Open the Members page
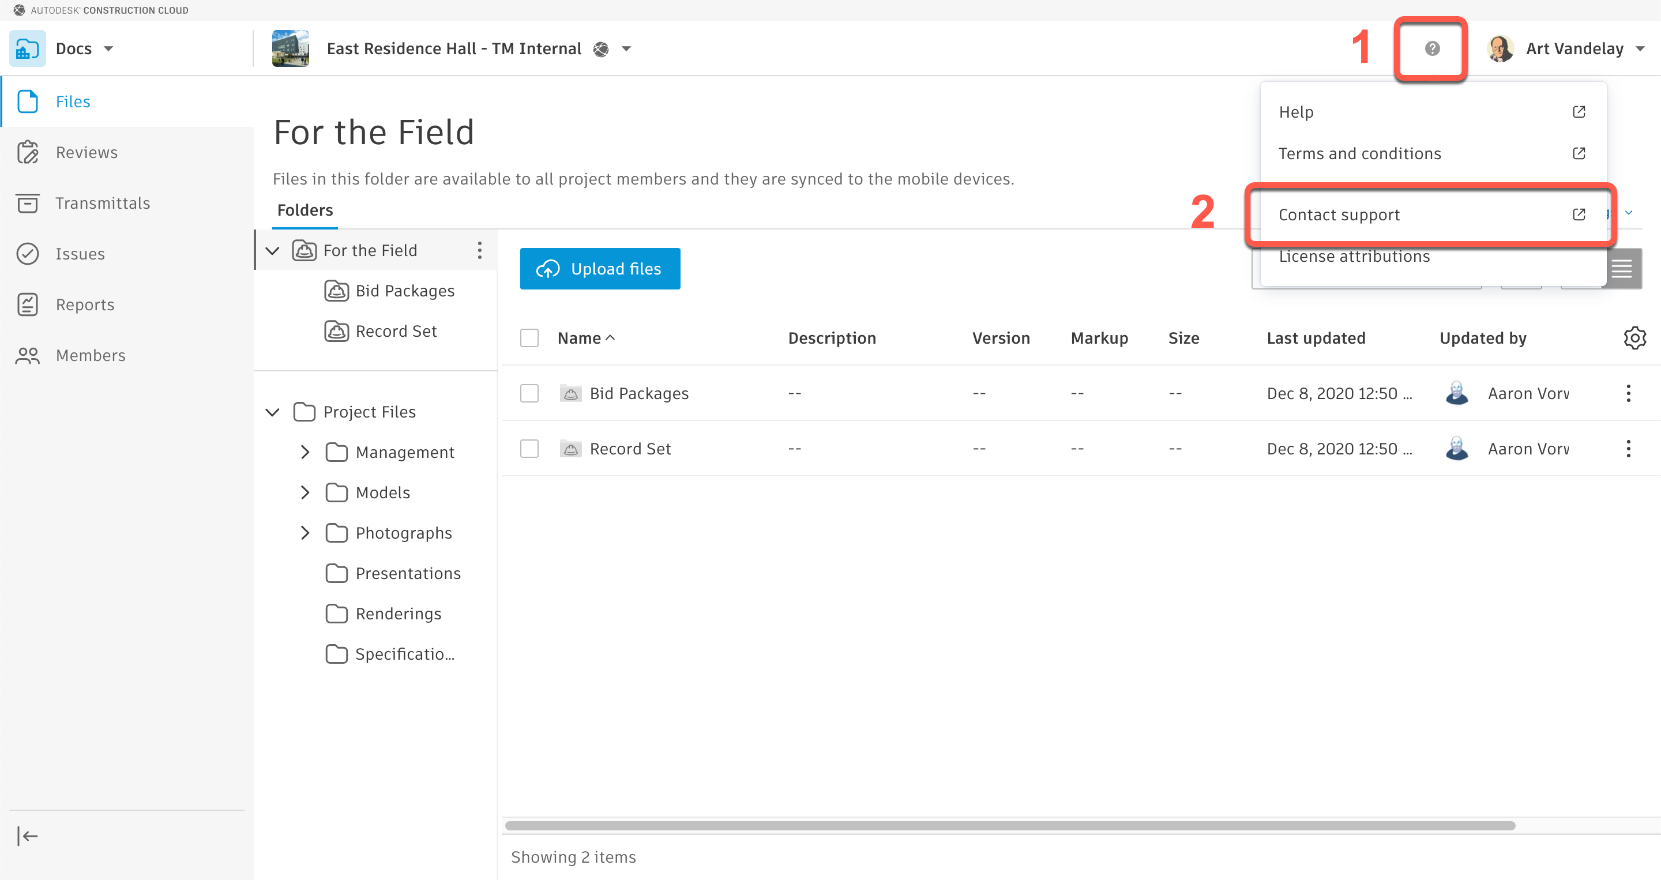Image resolution: width=1661 pixels, height=880 pixels. tap(91, 356)
